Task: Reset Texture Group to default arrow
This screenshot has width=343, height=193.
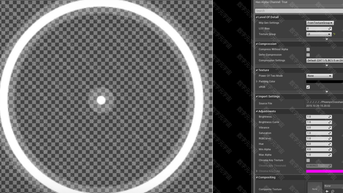Action: pyautogui.click(x=334, y=34)
